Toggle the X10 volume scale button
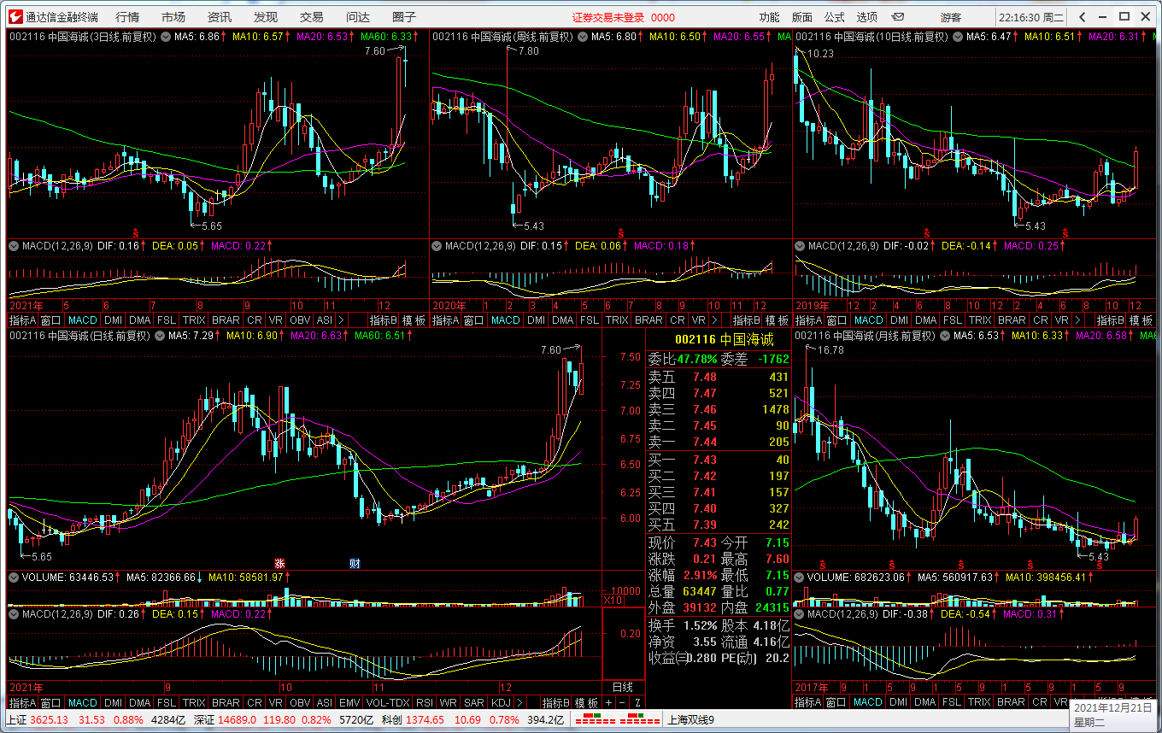This screenshot has height=733, width=1162. tap(612, 601)
